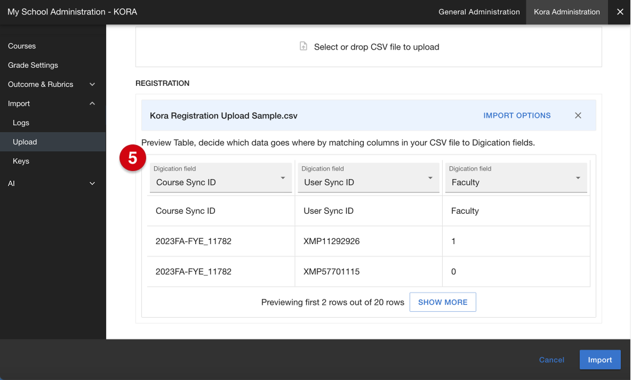Click the Faculty value 0 cell
The height and width of the screenshot is (380, 640).
516,272
